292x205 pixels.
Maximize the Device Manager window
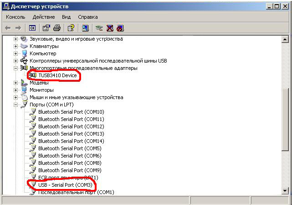[x=277, y=6]
